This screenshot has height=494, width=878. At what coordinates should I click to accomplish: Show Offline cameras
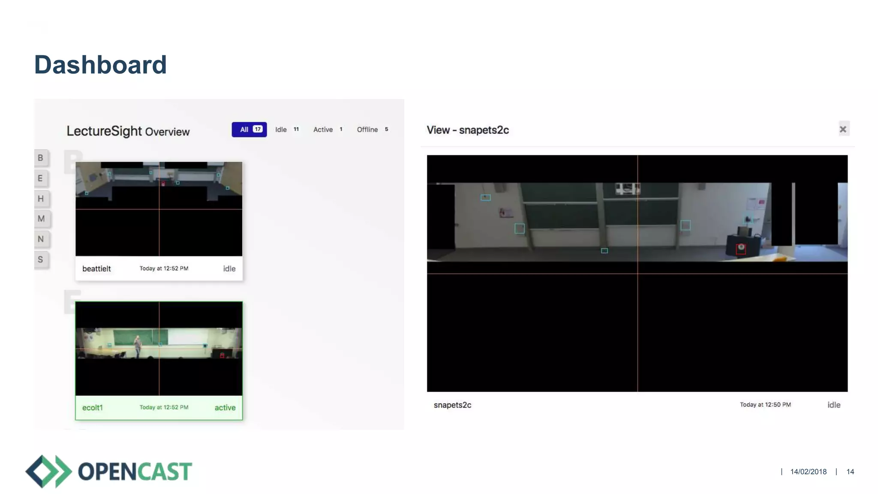click(x=373, y=130)
